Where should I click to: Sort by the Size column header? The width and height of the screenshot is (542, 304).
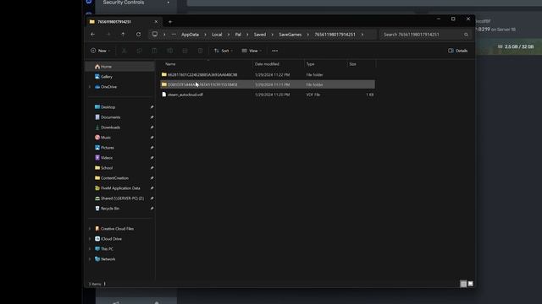click(x=352, y=64)
